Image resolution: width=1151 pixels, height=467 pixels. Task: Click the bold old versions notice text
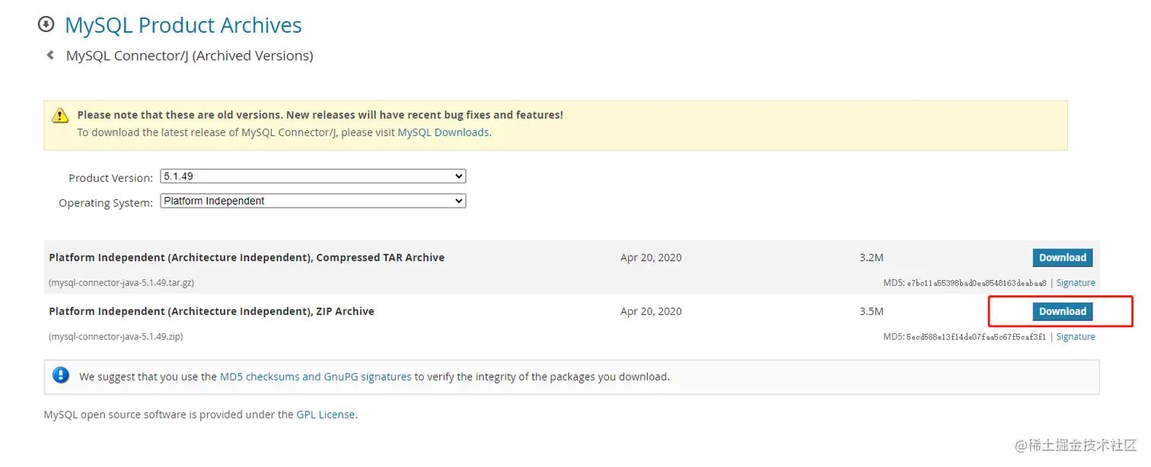coord(320,115)
